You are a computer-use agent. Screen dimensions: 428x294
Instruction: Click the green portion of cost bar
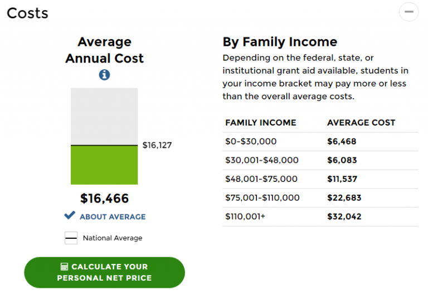(x=104, y=165)
